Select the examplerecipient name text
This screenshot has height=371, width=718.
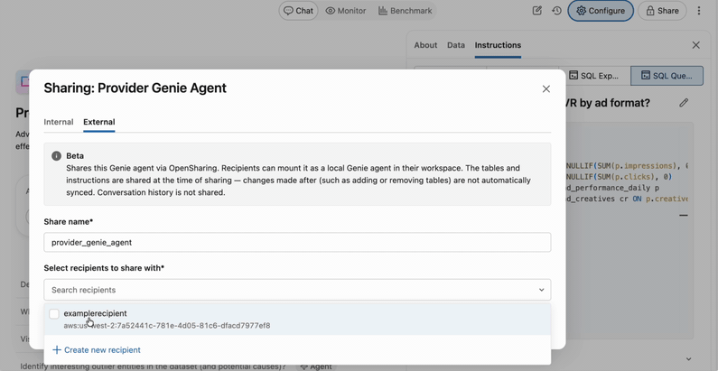(95, 313)
